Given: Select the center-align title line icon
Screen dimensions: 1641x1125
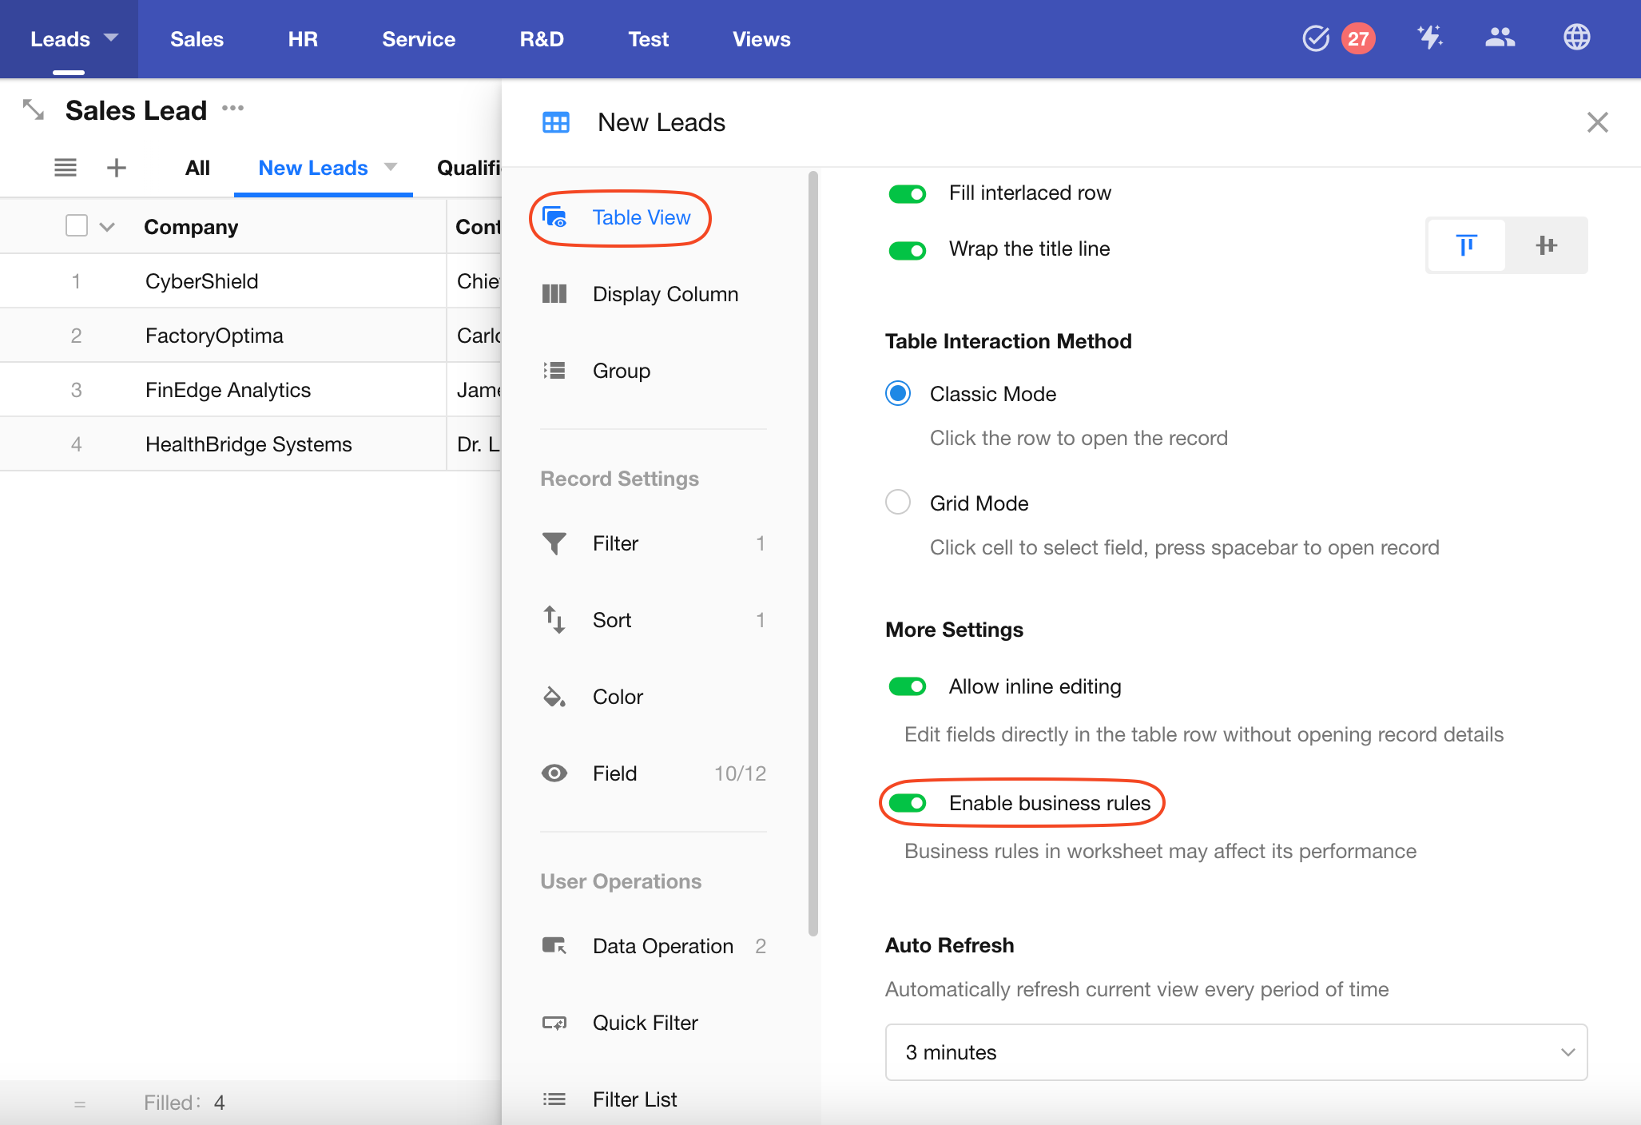Looking at the screenshot, I should (1546, 245).
